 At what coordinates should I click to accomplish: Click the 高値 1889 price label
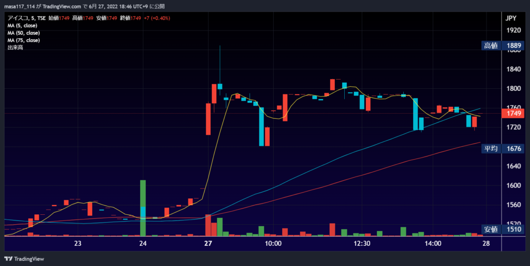pyautogui.click(x=503, y=46)
